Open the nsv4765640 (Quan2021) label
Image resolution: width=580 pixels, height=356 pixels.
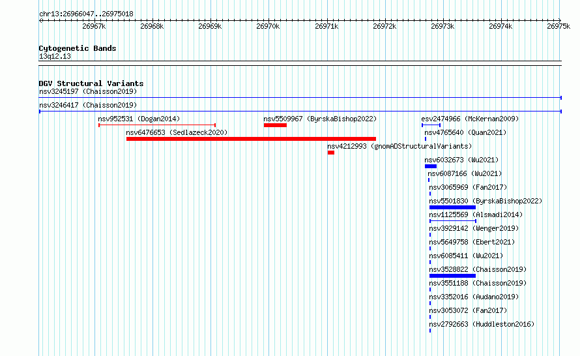coord(465,132)
